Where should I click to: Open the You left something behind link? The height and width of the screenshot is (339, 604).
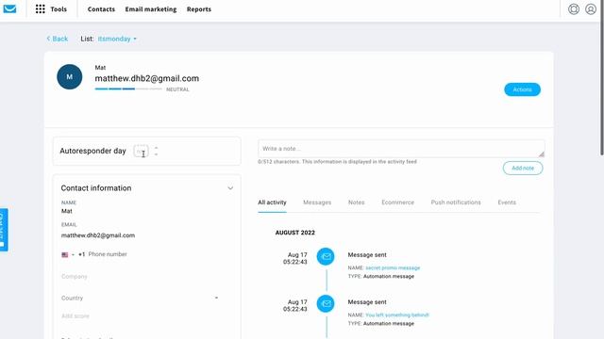396,315
